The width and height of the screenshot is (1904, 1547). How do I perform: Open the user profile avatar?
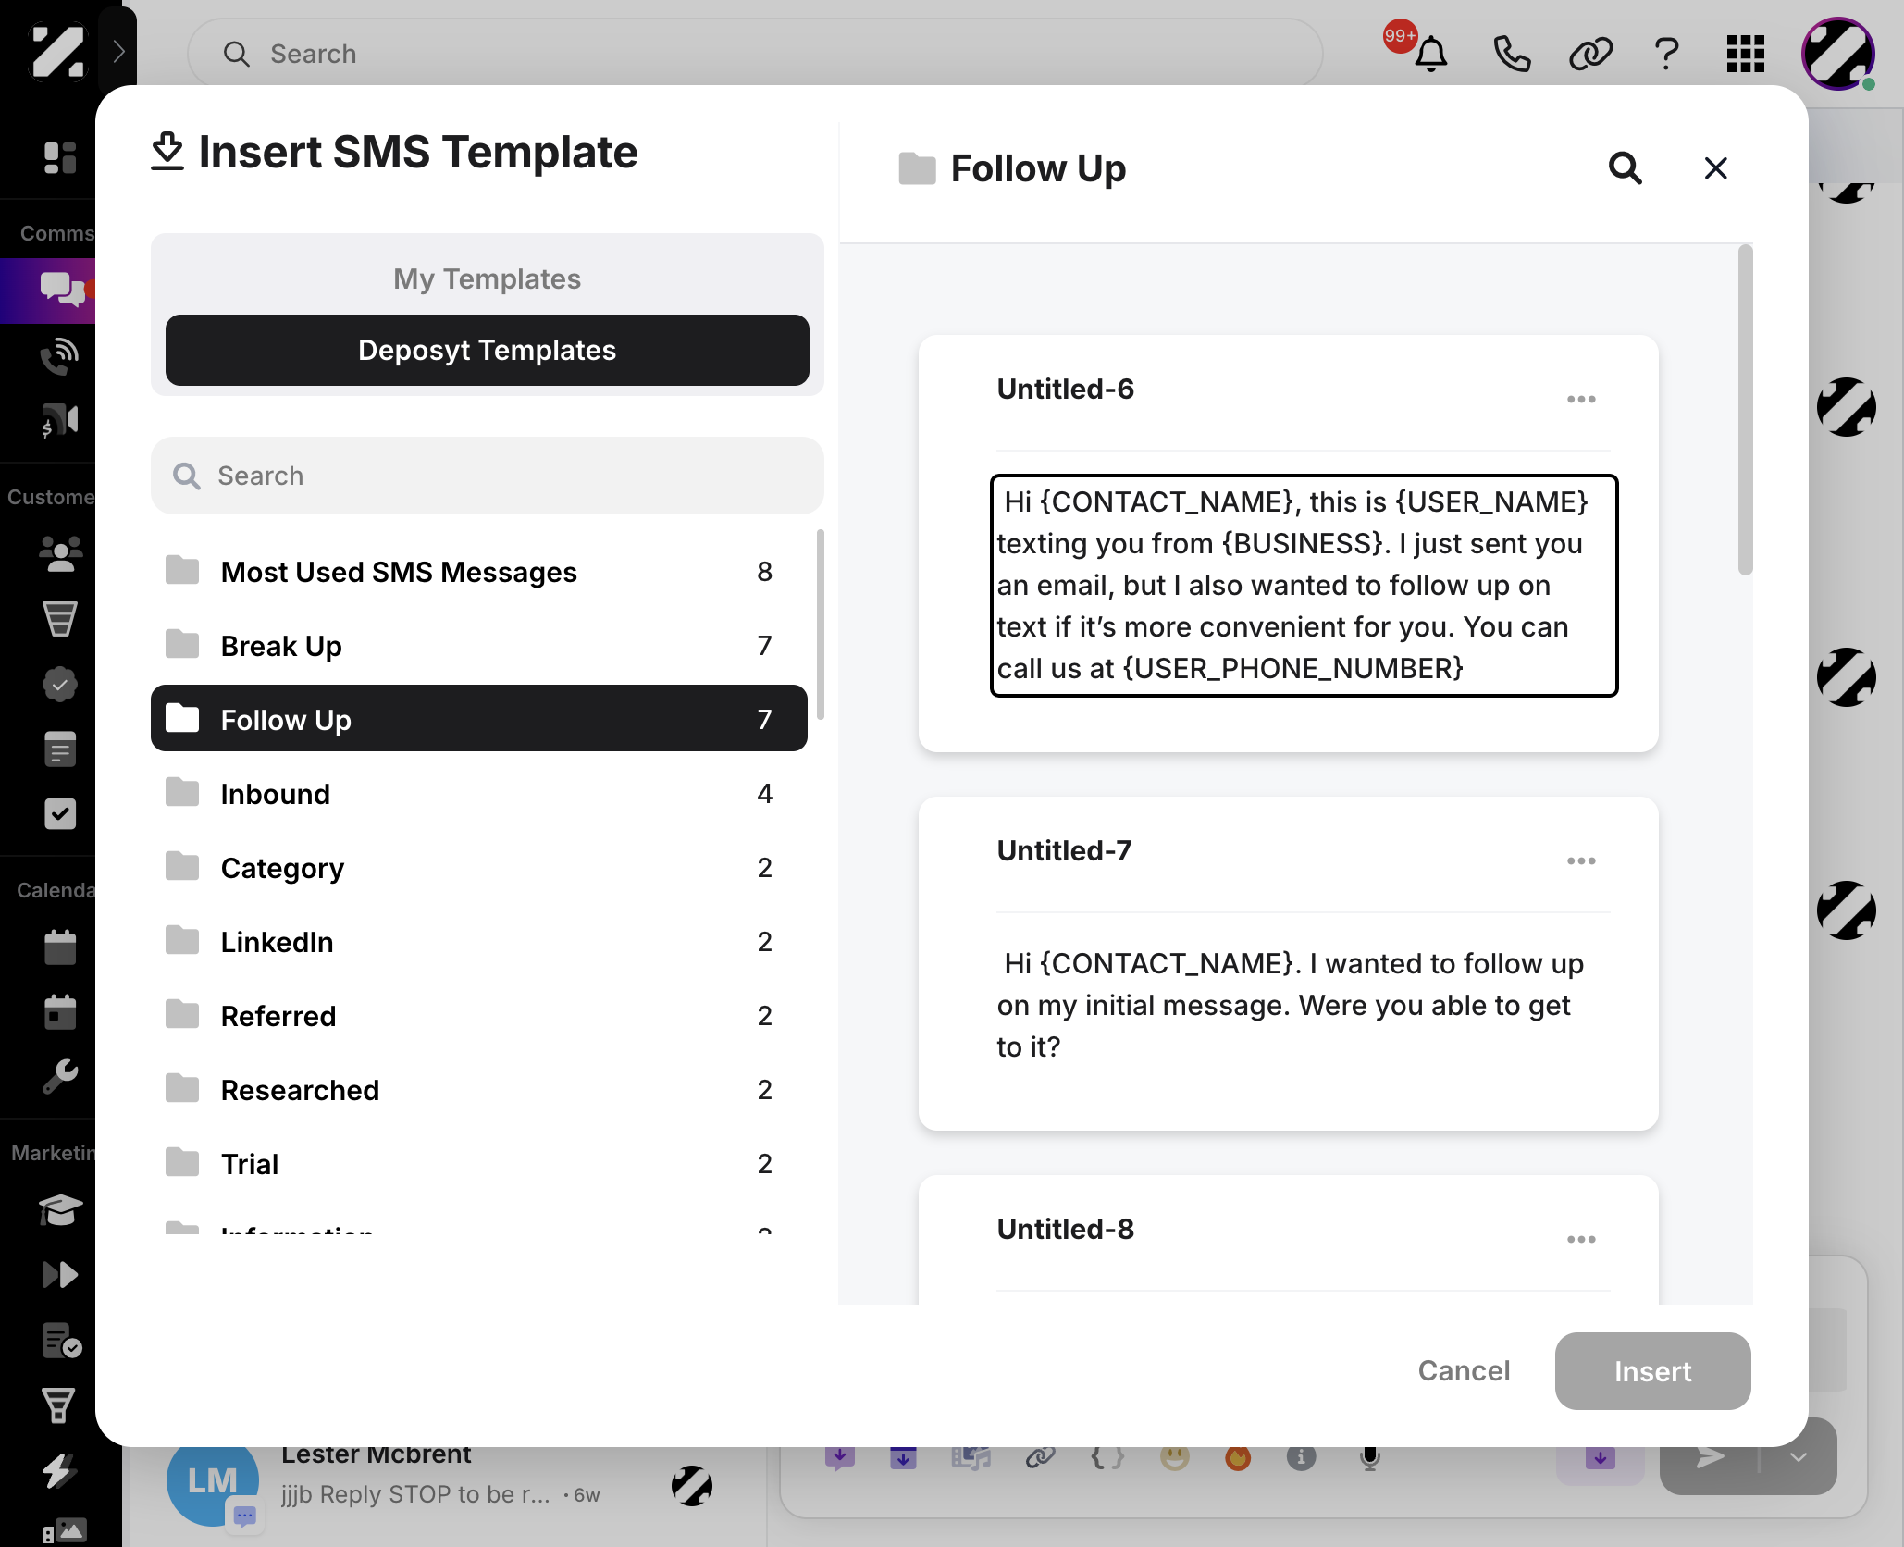tap(1837, 54)
